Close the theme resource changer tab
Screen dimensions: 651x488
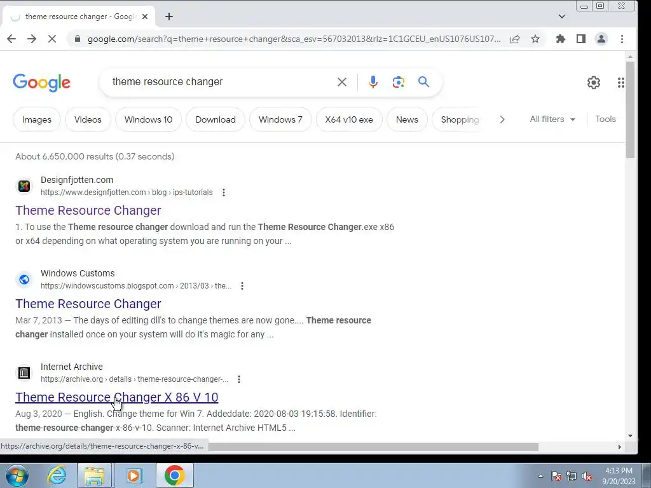pyautogui.click(x=145, y=17)
